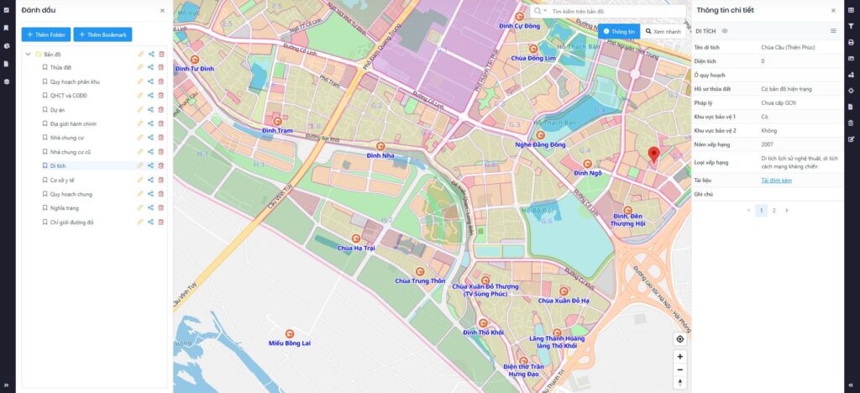The height and width of the screenshot is (393, 860).
Task: Reset map compass to north
Action: [x=680, y=384]
